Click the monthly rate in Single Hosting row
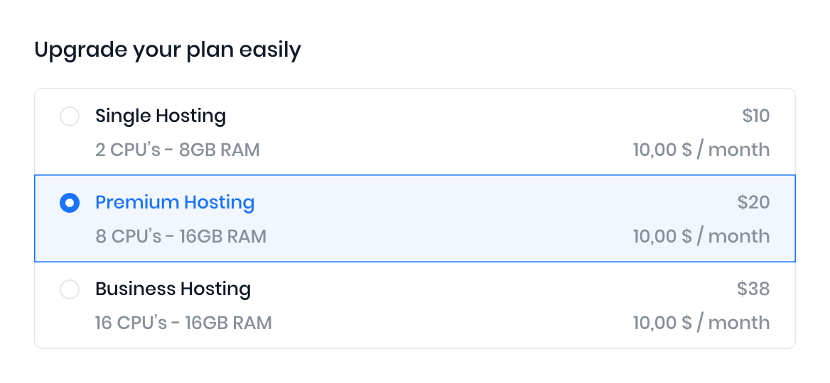This screenshot has height=383, width=830. 701,150
